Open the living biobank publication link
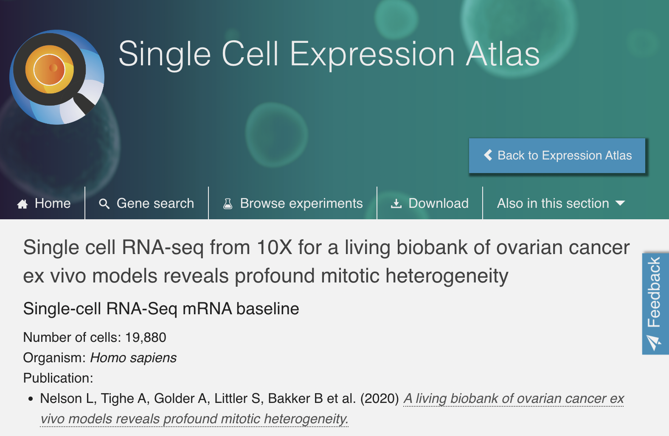The width and height of the screenshot is (669, 436). 513,399
